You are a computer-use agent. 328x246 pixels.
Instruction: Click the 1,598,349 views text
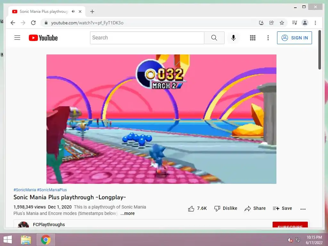click(29, 207)
